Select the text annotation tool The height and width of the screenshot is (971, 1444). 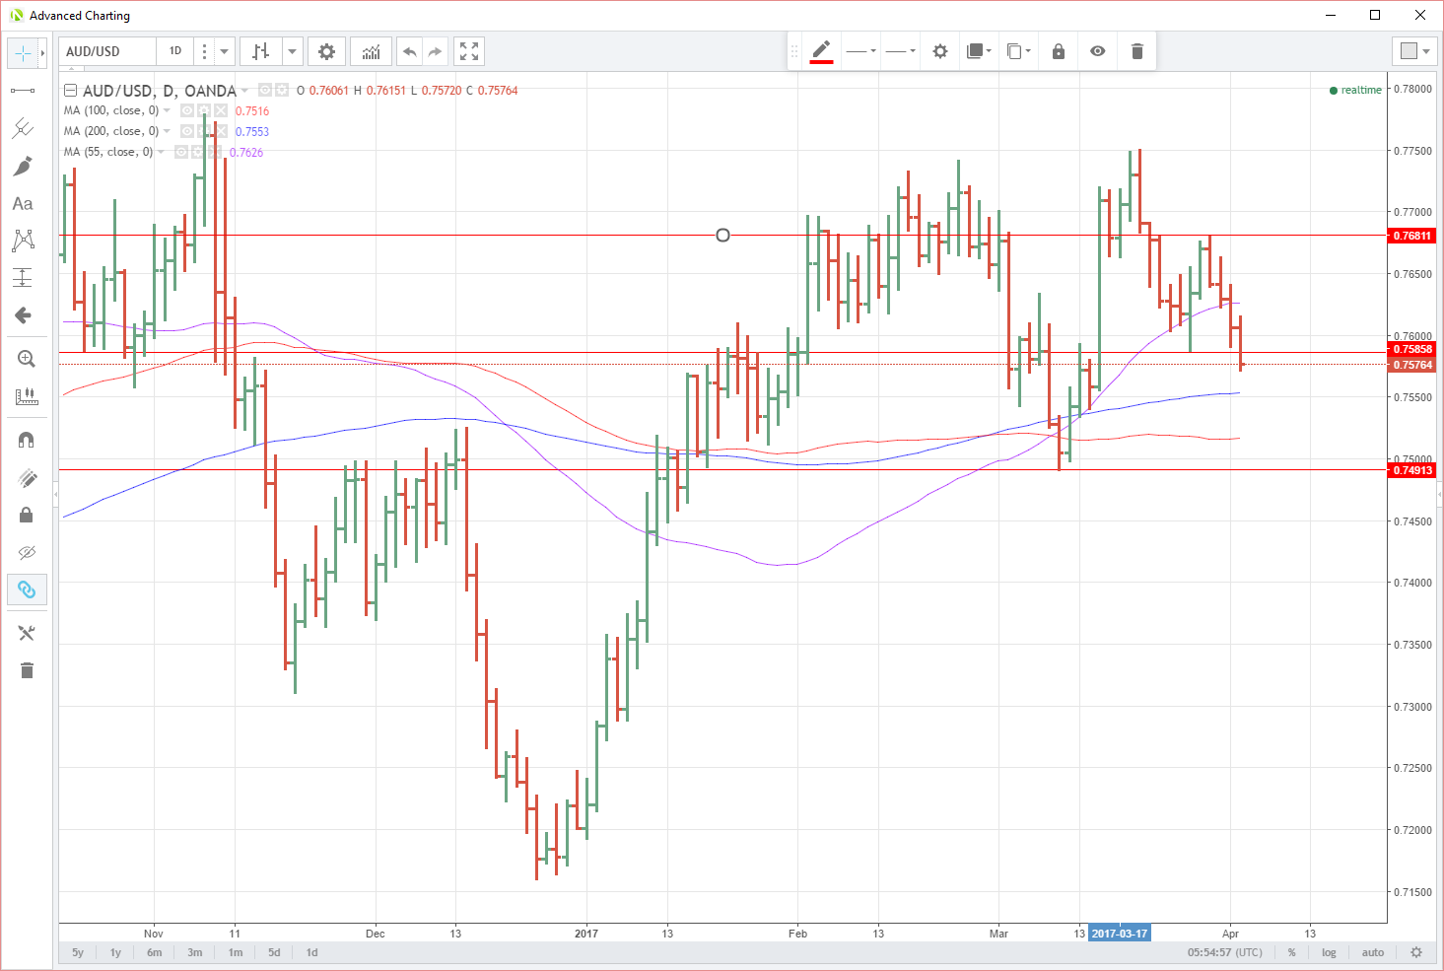[23, 203]
